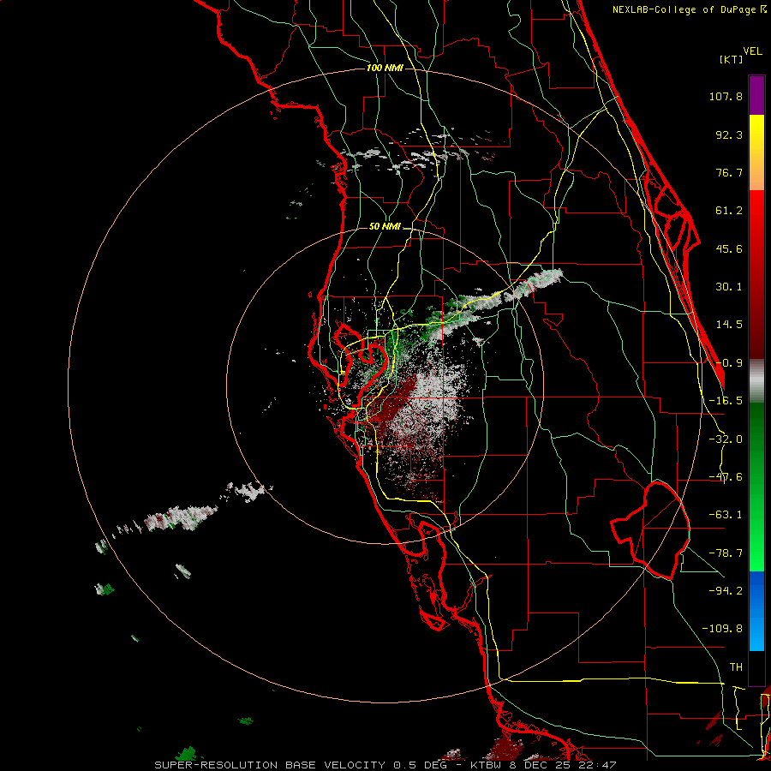Click the TH label on the scale

736,666
